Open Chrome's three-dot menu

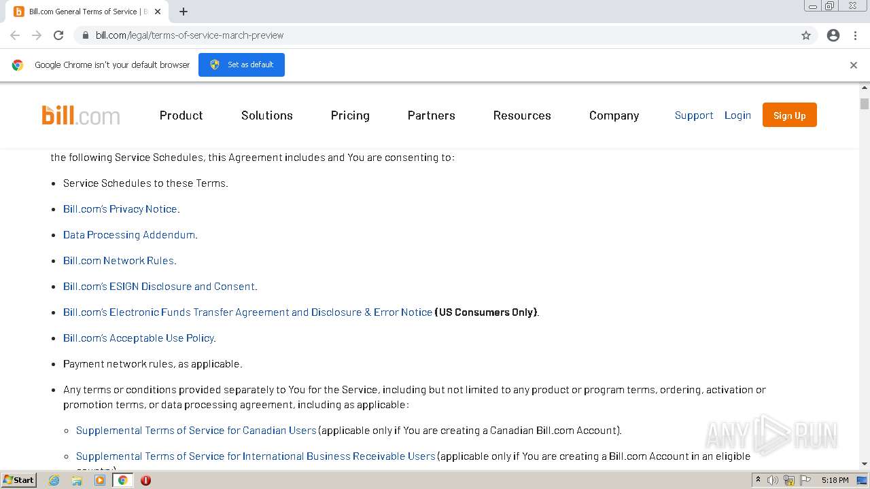coord(855,35)
